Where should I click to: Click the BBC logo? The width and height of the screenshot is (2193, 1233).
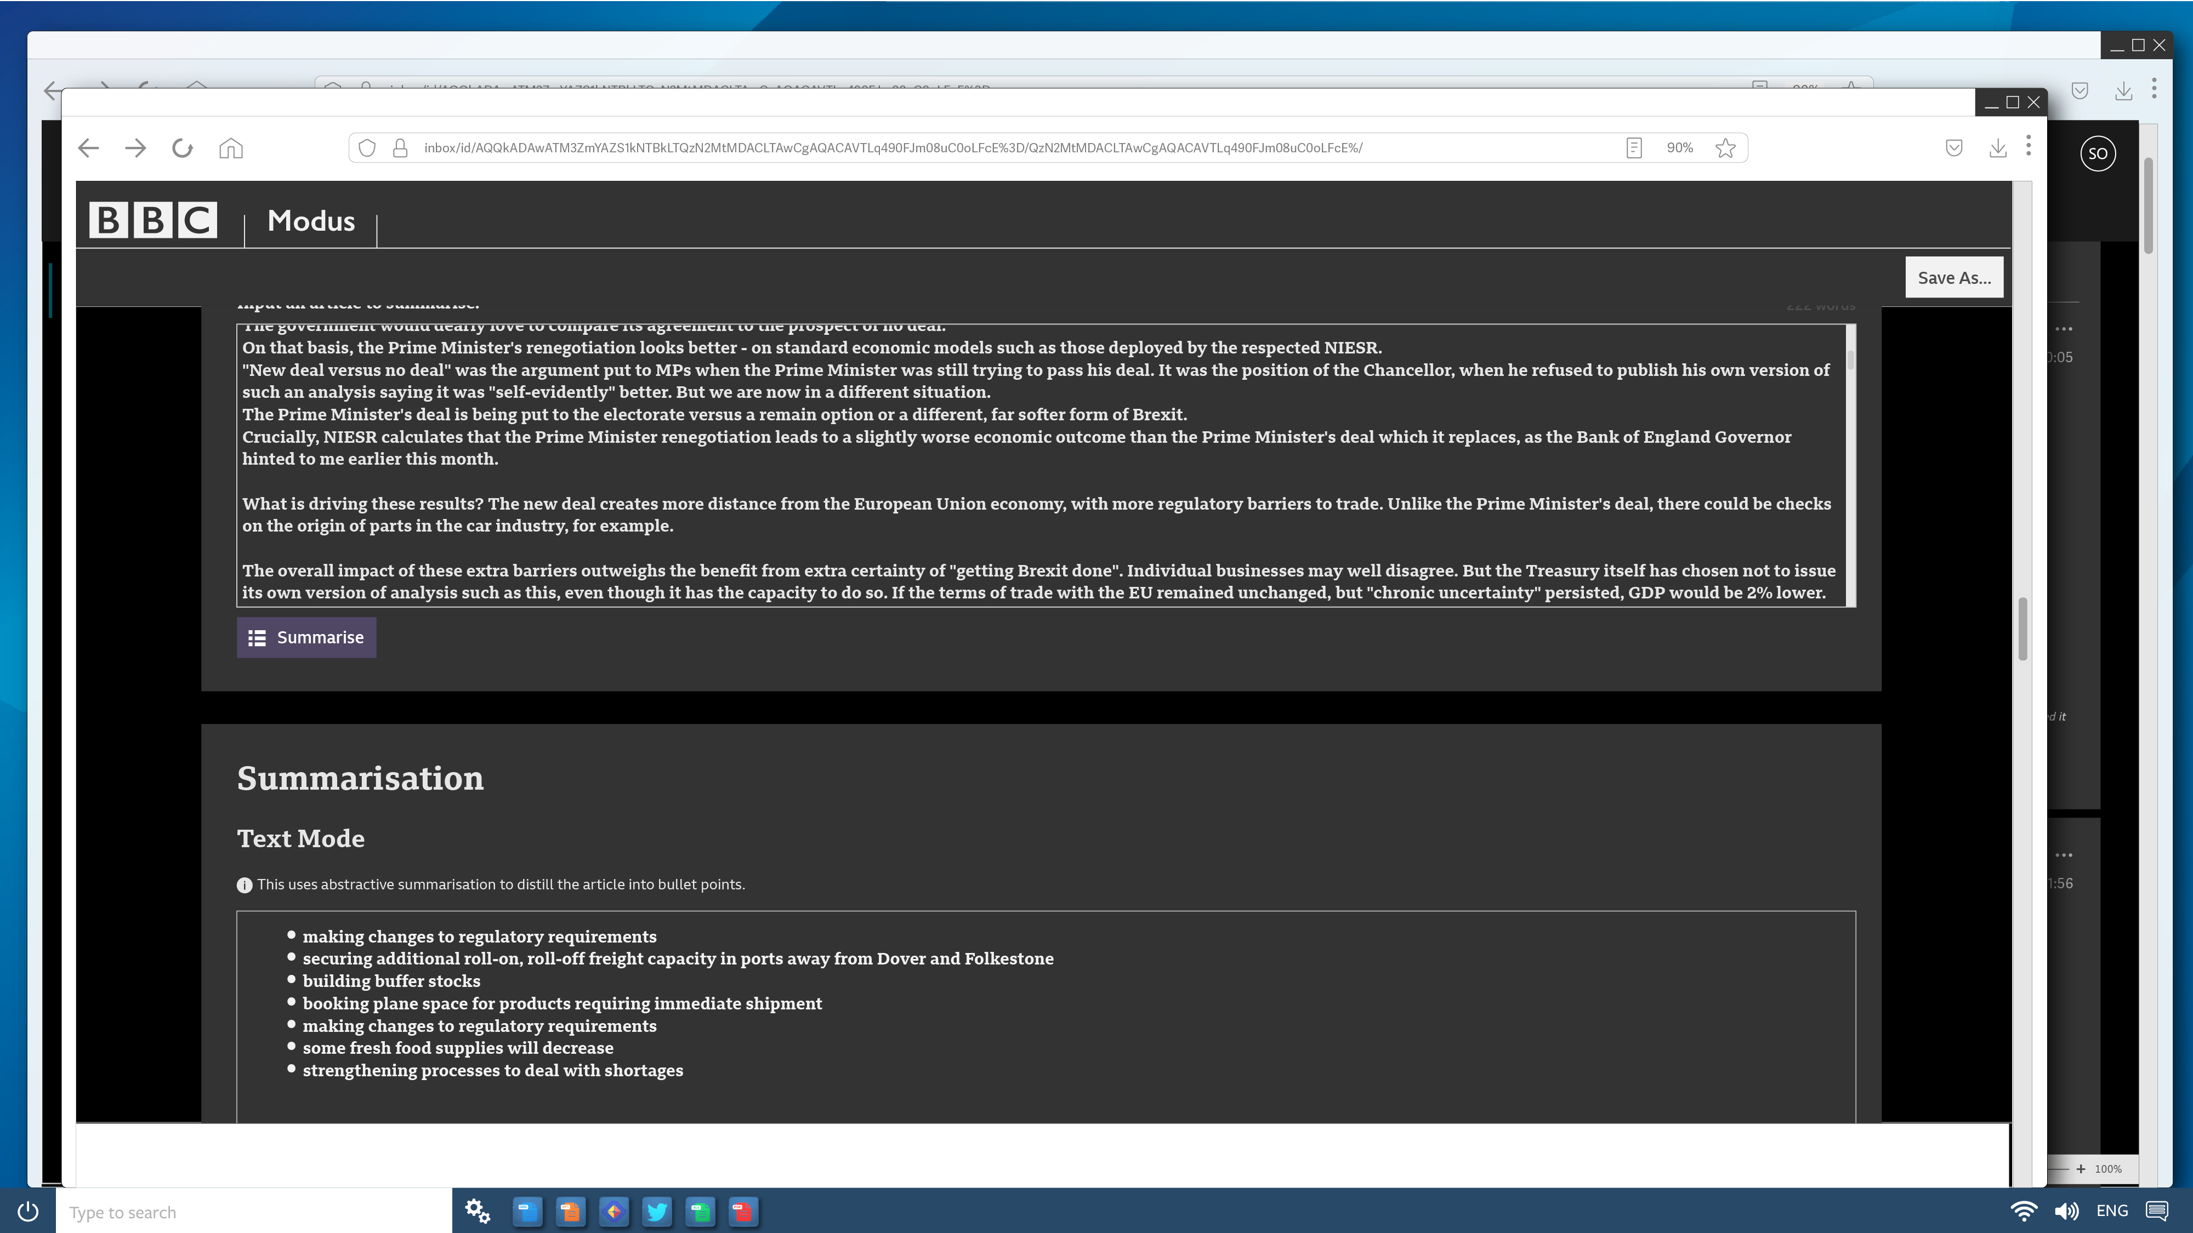154,220
